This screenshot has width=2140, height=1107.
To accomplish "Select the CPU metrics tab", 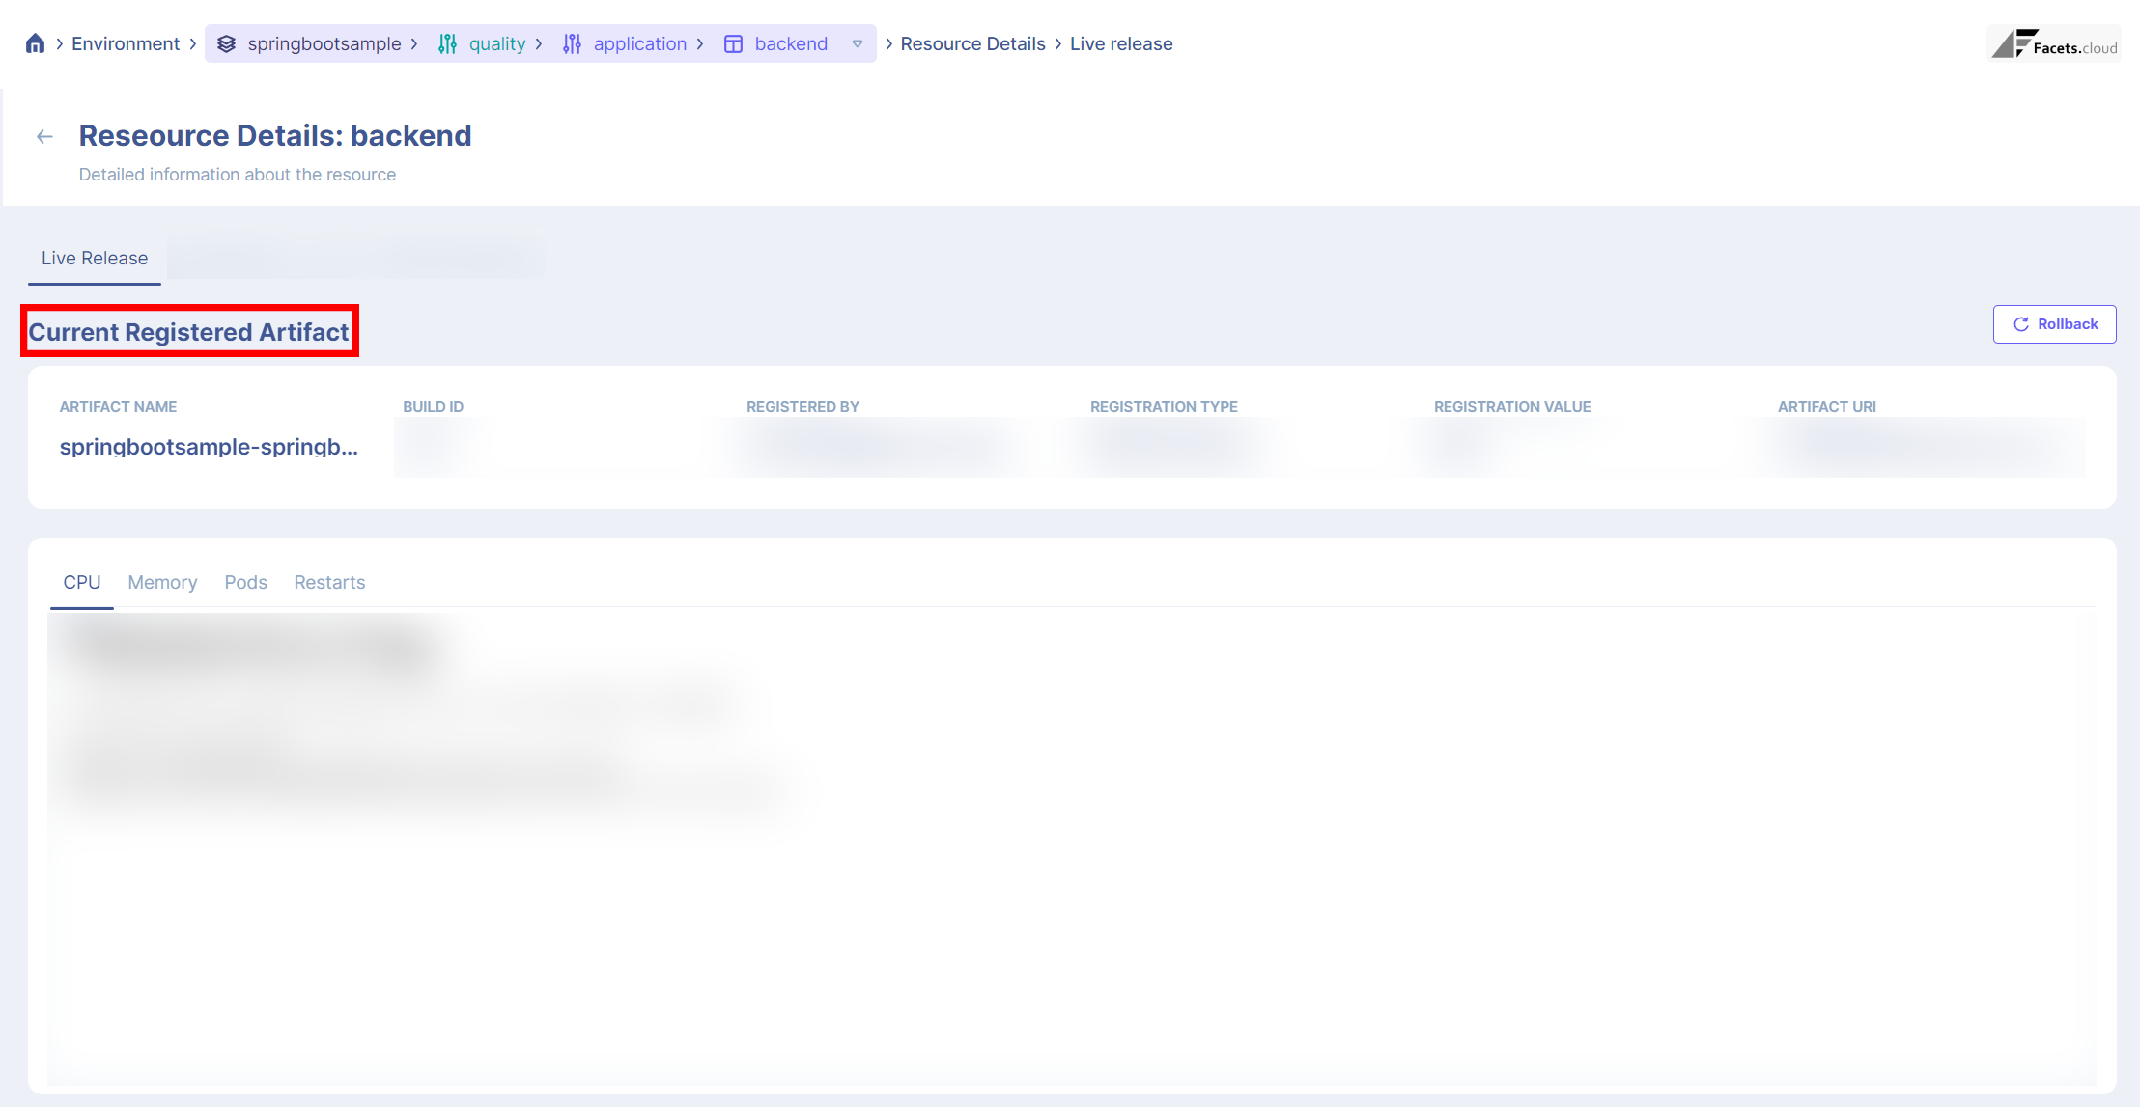I will (x=82, y=583).
